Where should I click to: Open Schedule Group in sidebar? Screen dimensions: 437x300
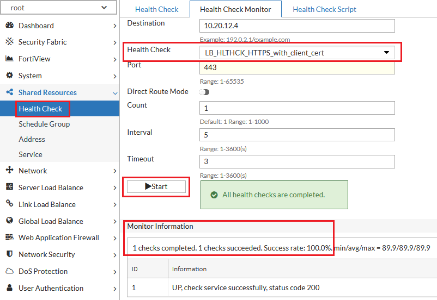point(44,124)
